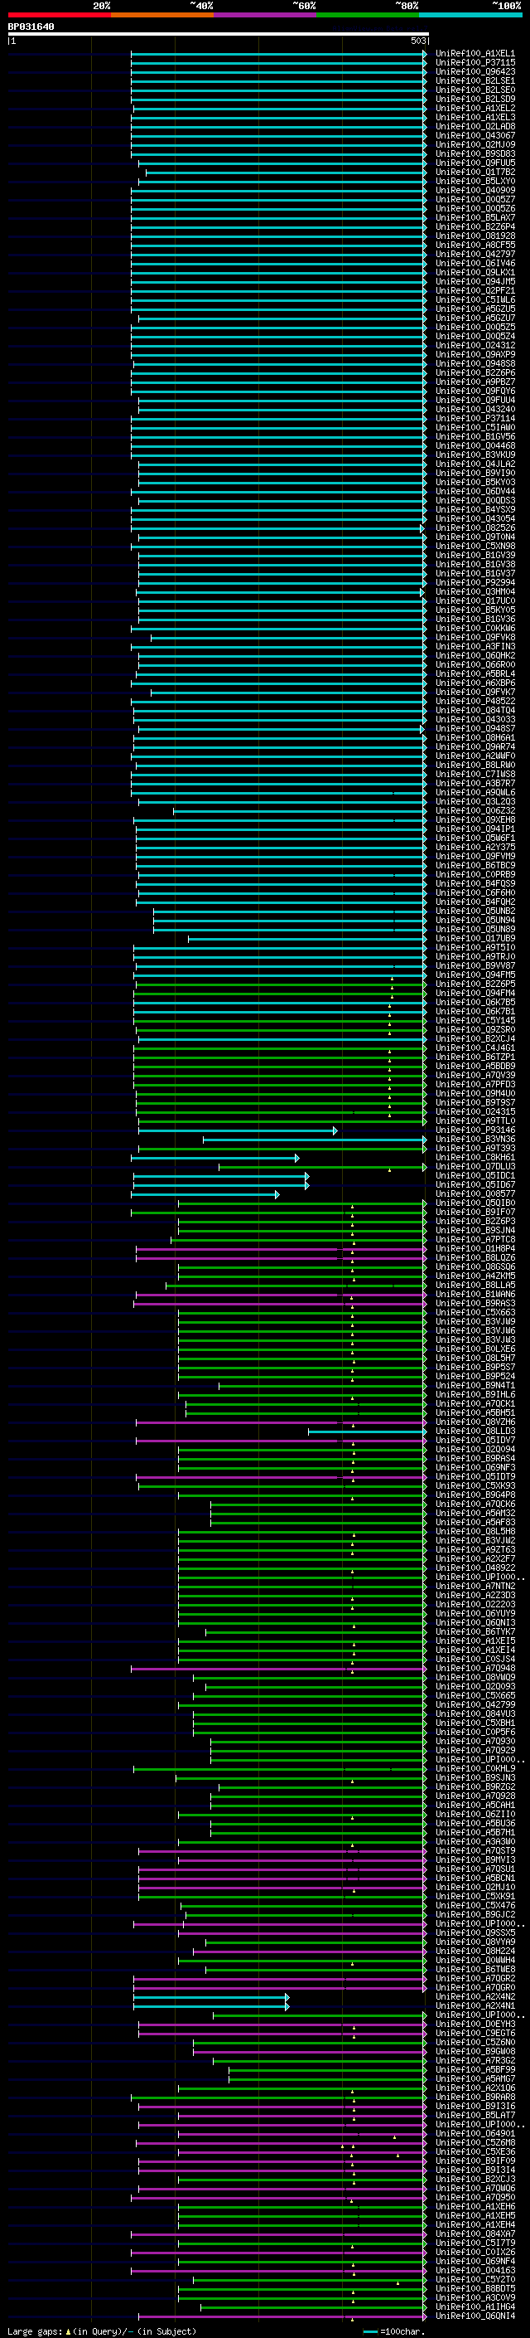This screenshot has width=530, height=2338.
Task: Click the purple ~60% identity legend segment
Action: pos(266,15)
